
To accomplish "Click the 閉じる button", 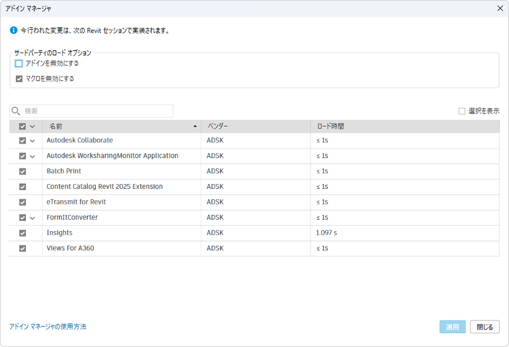I will click(x=485, y=327).
